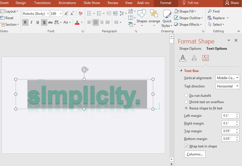Image resolution: width=242 pixels, height=166 pixels.
Task: Clear all formatting
Action: (81, 13)
